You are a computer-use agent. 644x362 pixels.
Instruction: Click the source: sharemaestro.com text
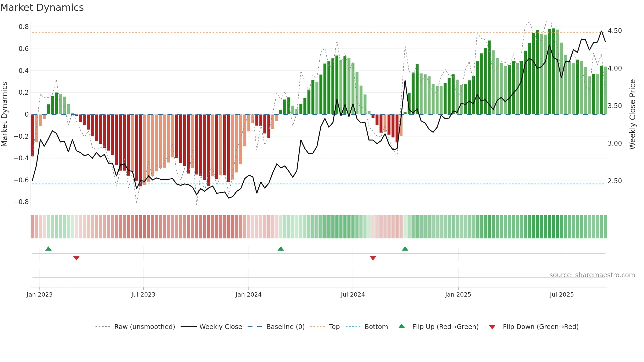click(x=592, y=275)
